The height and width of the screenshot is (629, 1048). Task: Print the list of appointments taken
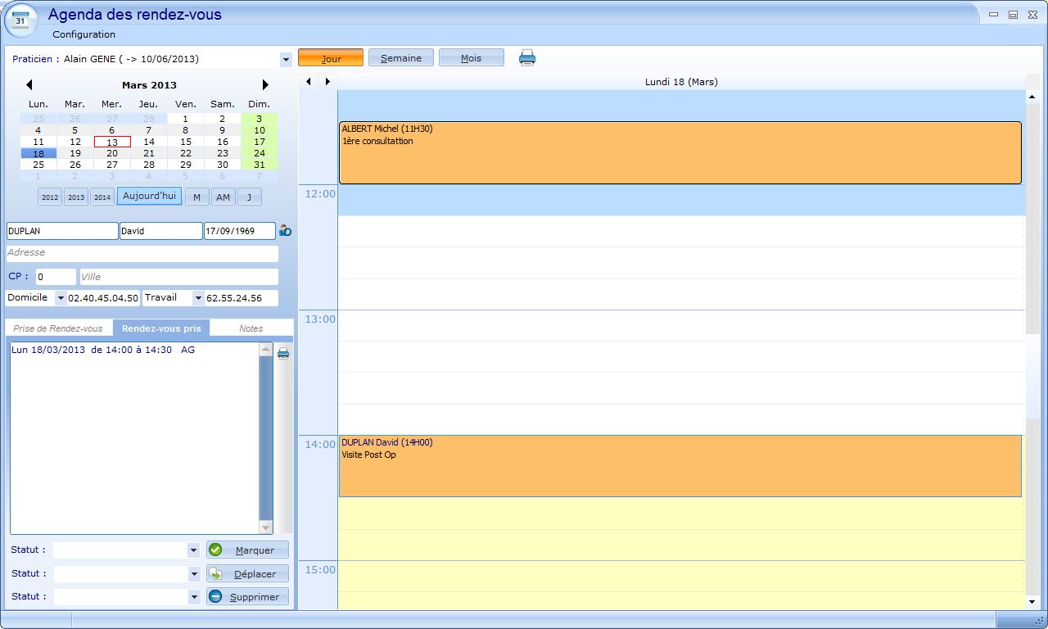pos(283,353)
